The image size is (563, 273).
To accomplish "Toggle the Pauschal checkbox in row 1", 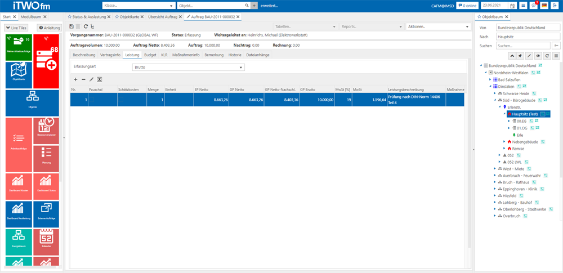I will pos(92,100).
